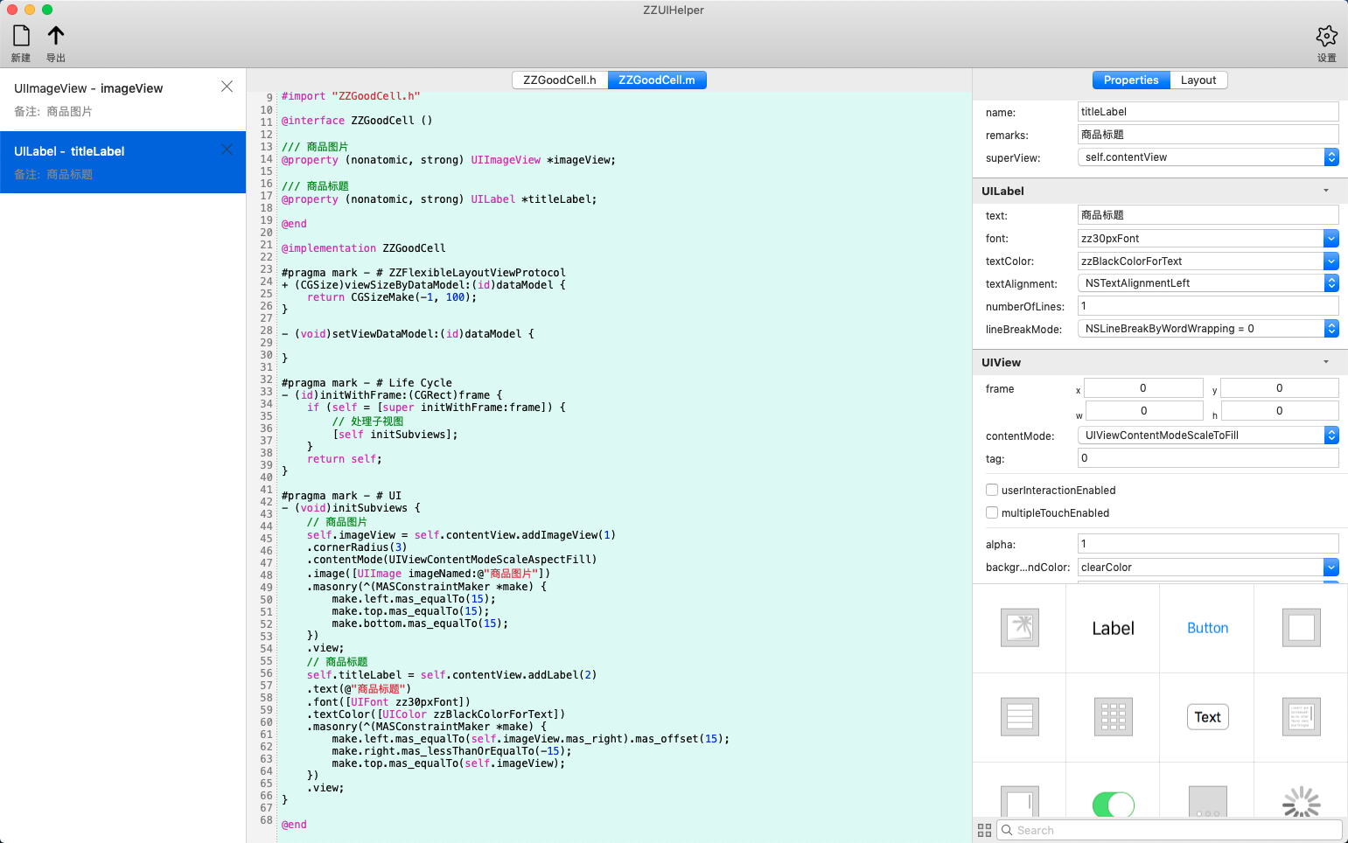Image resolution: width=1348 pixels, height=843 pixels.
Task: Open the backgroundColor clearColor dropdown
Action: [1331, 567]
